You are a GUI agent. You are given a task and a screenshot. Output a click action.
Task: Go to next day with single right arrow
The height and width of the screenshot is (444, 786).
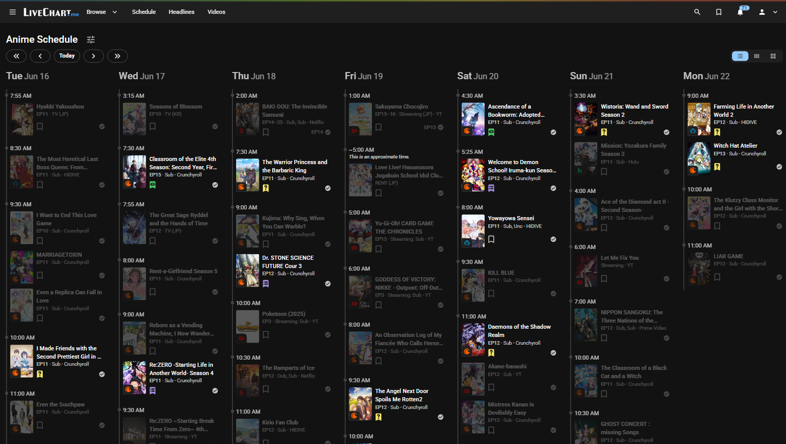point(93,56)
